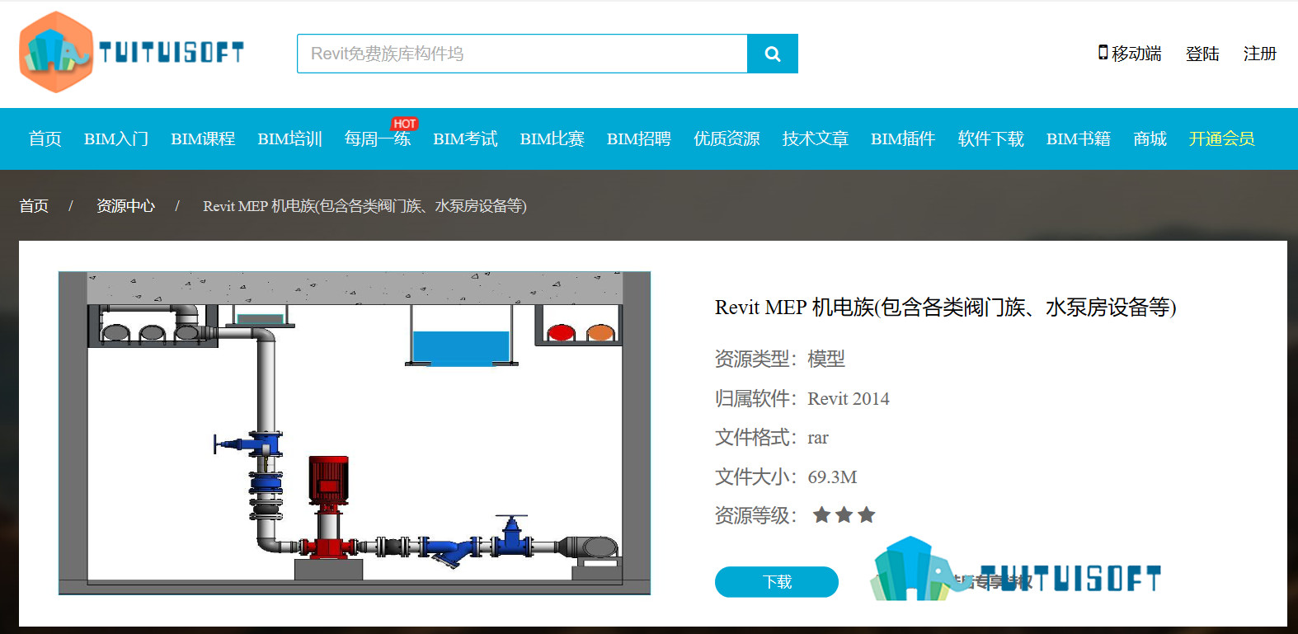
Task: Click the Revit MEP breadcrumb title
Action: [x=364, y=206]
